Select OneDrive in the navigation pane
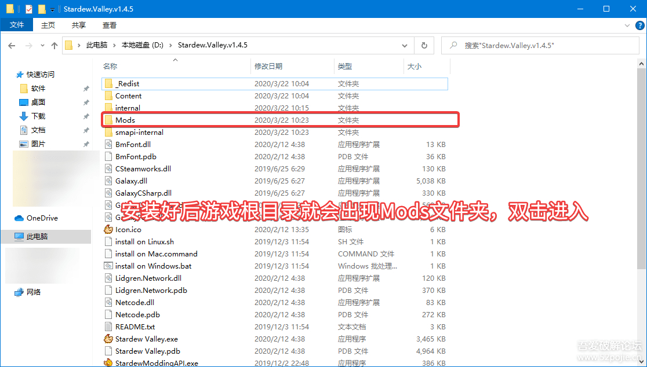 (x=42, y=218)
